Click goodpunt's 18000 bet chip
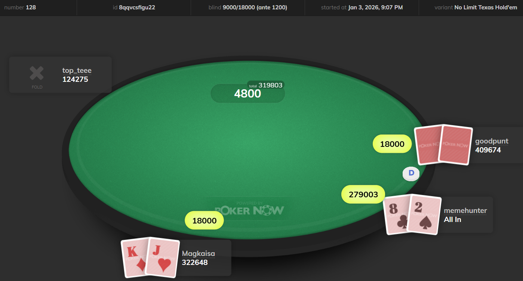Viewport: 523px width, 281px height. tap(392, 144)
